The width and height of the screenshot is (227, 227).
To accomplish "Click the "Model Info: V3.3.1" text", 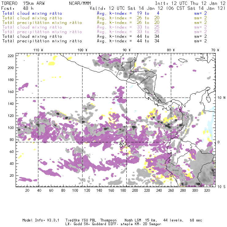I will pyautogui.click(x=41, y=220).
